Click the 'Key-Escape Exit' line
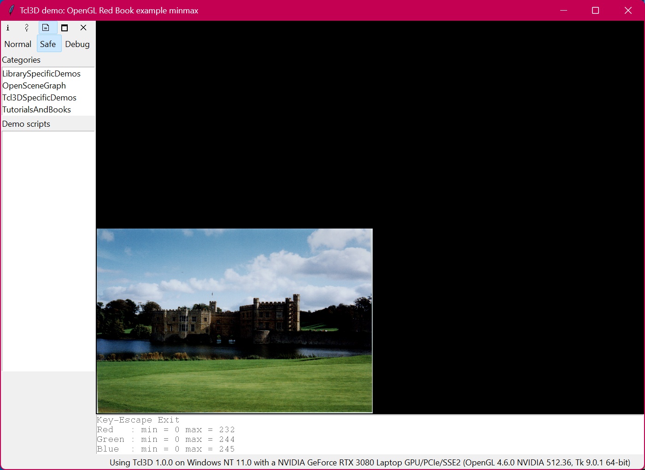This screenshot has width=645, height=470. [x=138, y=420]
